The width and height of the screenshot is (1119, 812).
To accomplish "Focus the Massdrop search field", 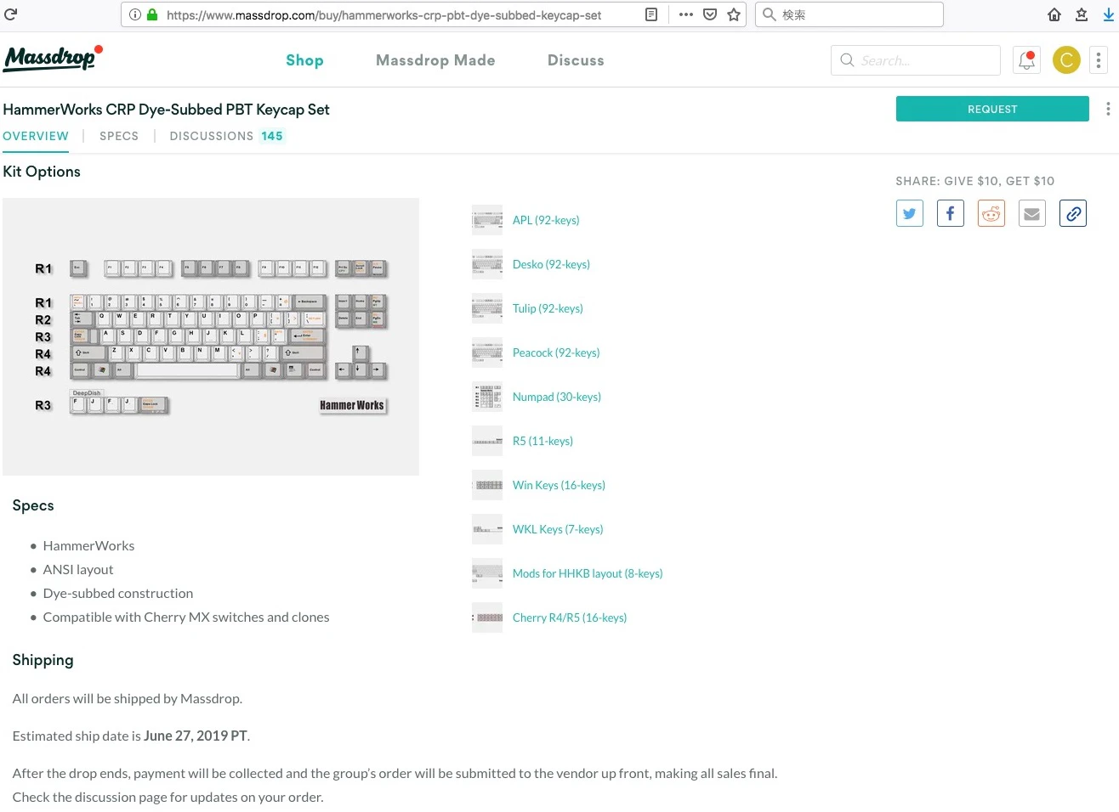I will pos(916,60).
